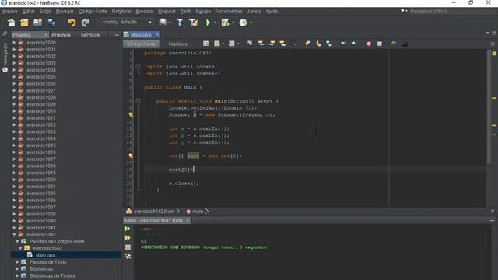498x280 pixels.
Task: Open dropdown arrow next to browser globe
Action: pos(170,23)
